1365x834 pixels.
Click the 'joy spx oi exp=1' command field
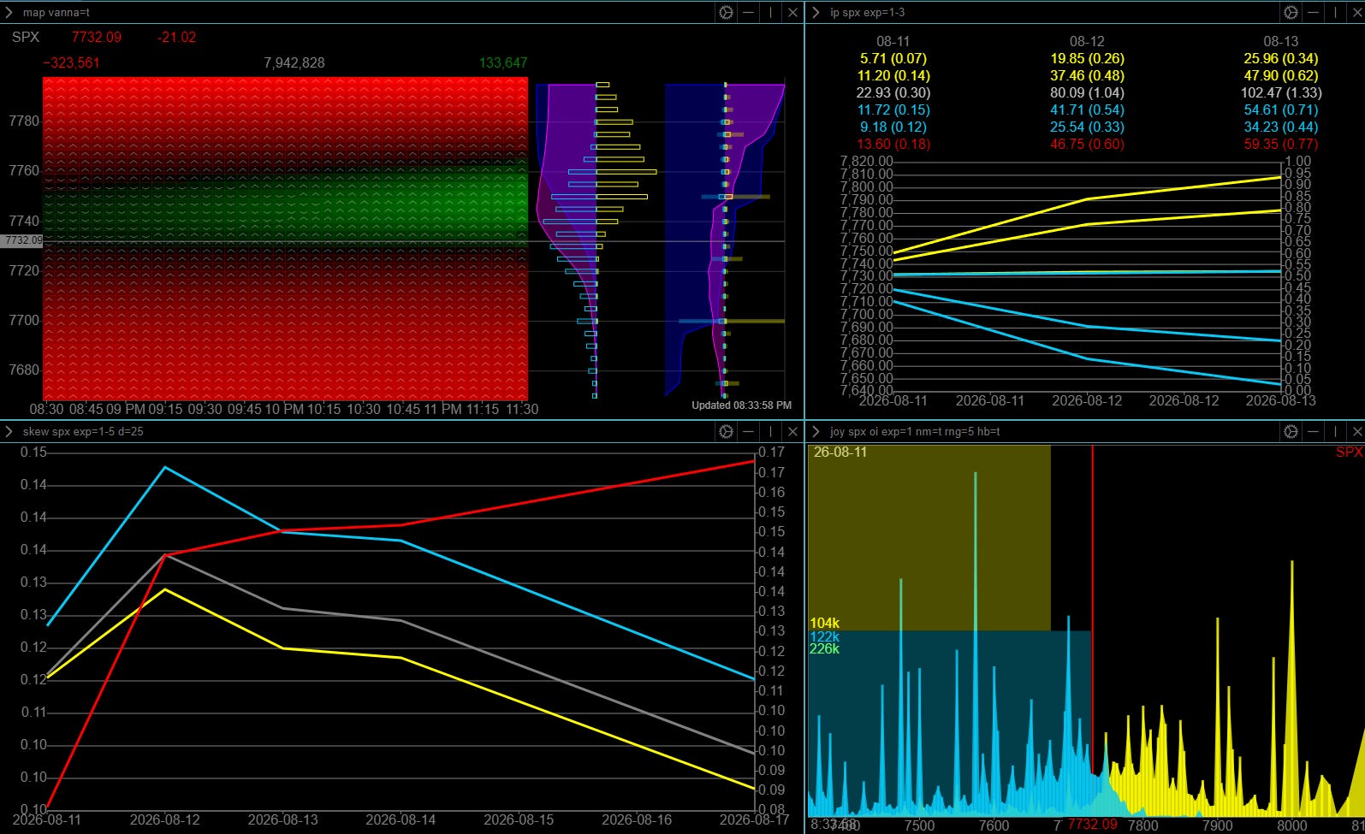tap(915, 431)
